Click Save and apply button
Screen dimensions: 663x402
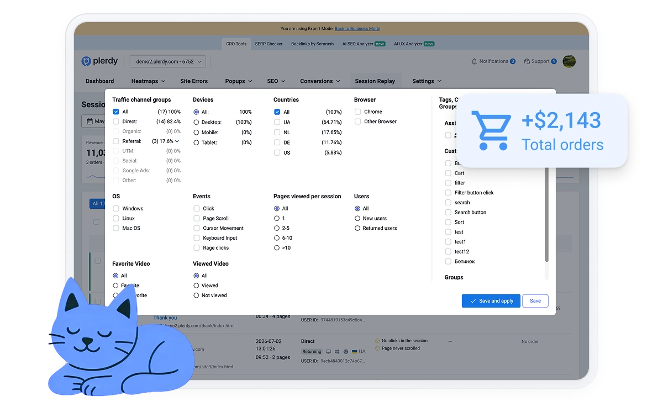click(x=491, y=301)
